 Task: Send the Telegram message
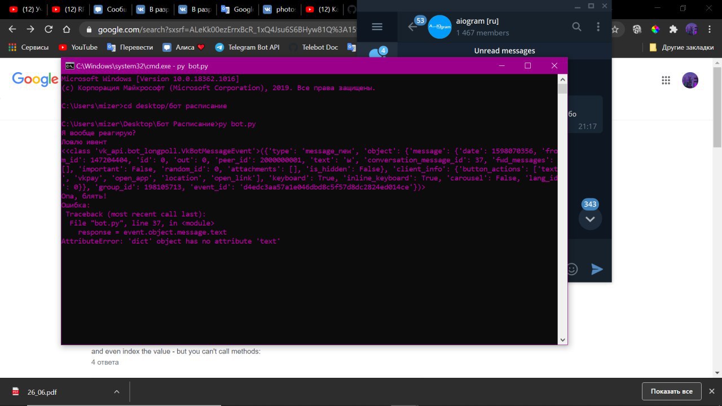[597, 269]
